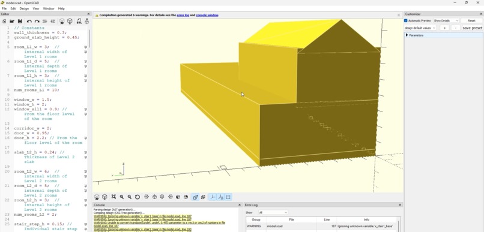The image size is (484, 232).
Task: Toggle Show Scale Markers in the viewport toolbar
Action: click(x=221, y=197)
